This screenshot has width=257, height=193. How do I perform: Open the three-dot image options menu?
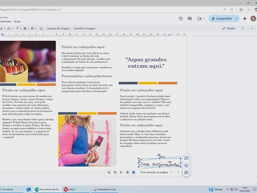click(178, 172)
